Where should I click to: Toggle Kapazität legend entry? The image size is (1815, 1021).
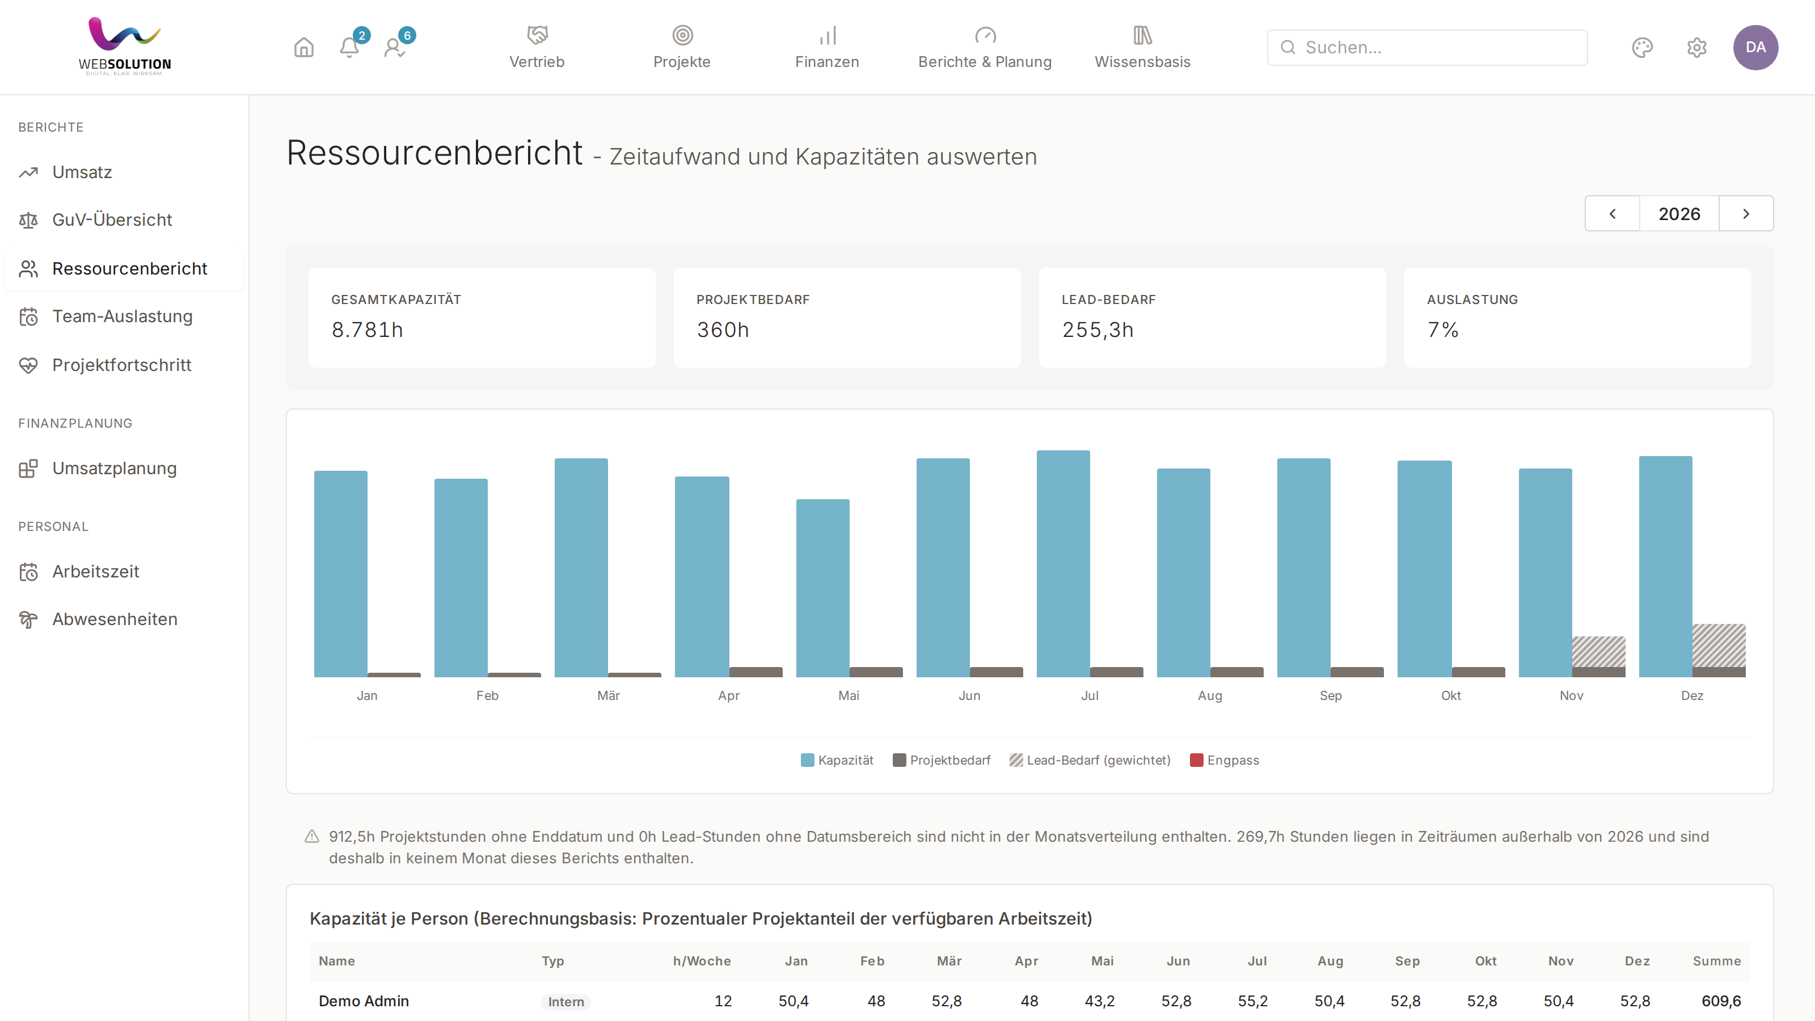point(837,760)
